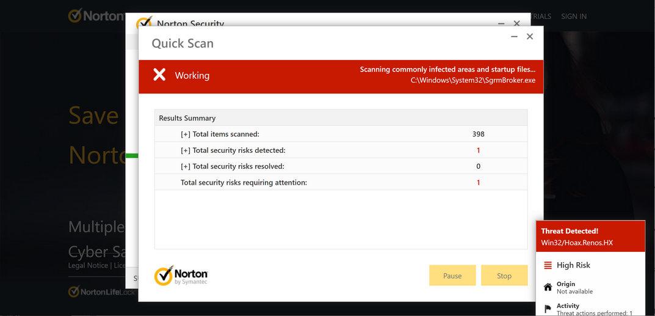655x316 pixels.
Task: Stop the Quick Scan
Action: click(504, 276)
